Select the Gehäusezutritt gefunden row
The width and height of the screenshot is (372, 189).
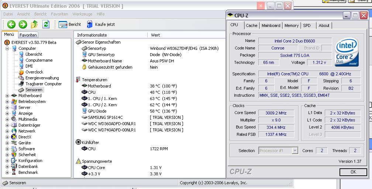149,67
